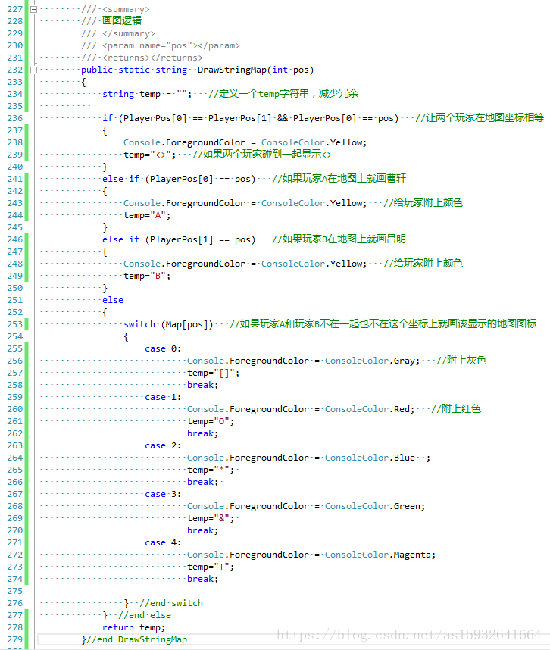Click ConsoleColor.Magenta on line 272
The height and width of the screenshot is (650, 550).
(380, 555)
